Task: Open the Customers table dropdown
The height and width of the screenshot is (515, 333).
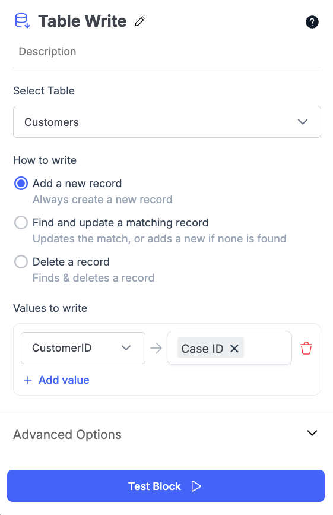Action: coord(167,122)
